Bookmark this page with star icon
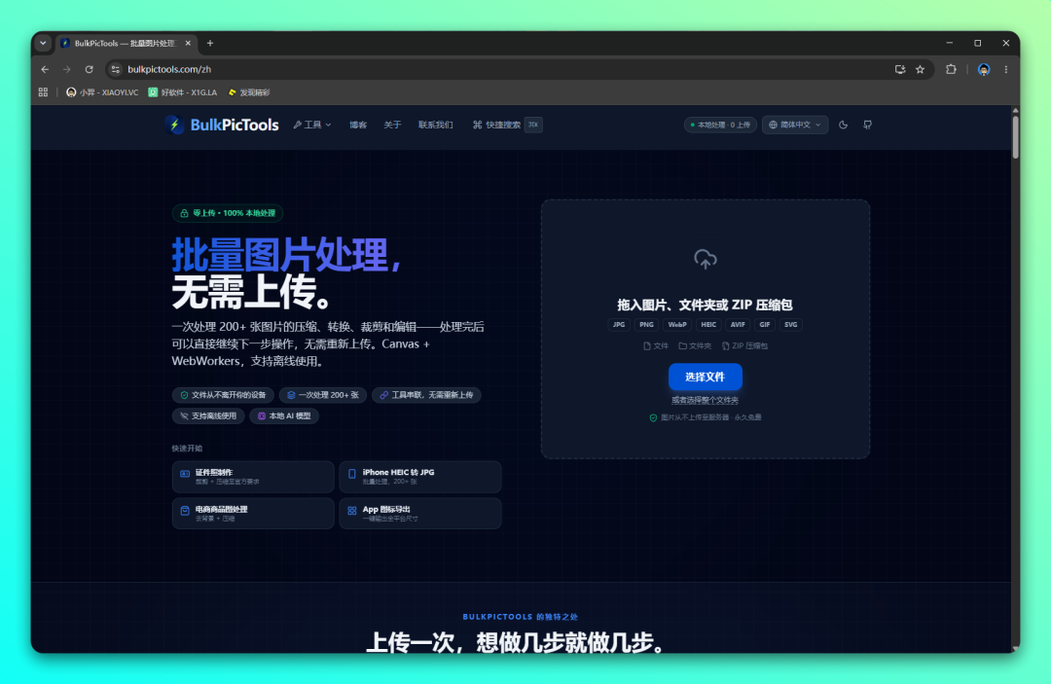1051x684 pixels. pos(921,69)
